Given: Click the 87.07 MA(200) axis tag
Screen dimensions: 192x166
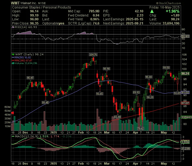Looking at the screenshot, I should pos(185,103).
